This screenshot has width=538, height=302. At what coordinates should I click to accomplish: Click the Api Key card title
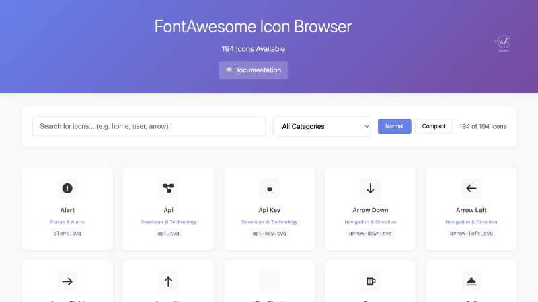(x=270, y=210)
